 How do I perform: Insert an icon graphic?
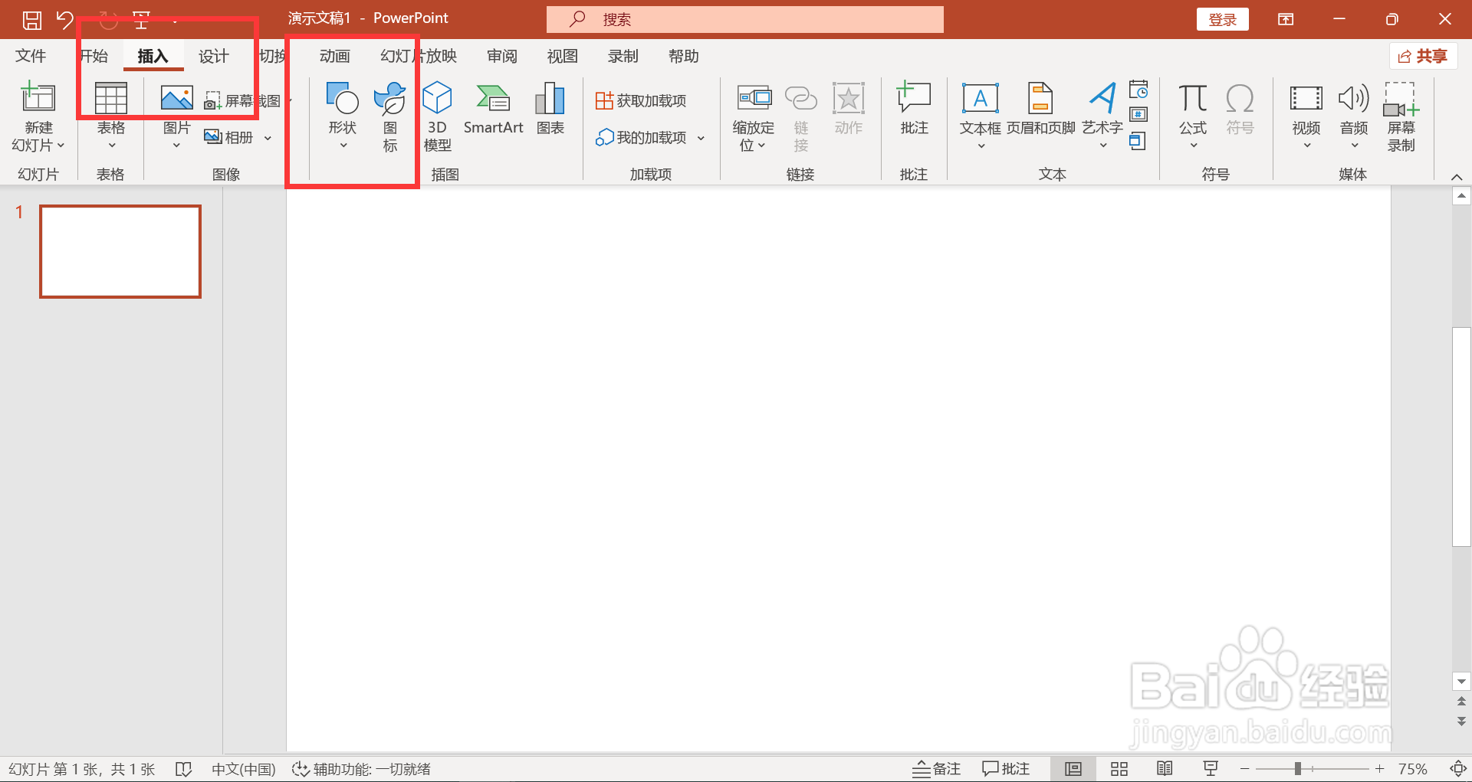pos(390,117)
